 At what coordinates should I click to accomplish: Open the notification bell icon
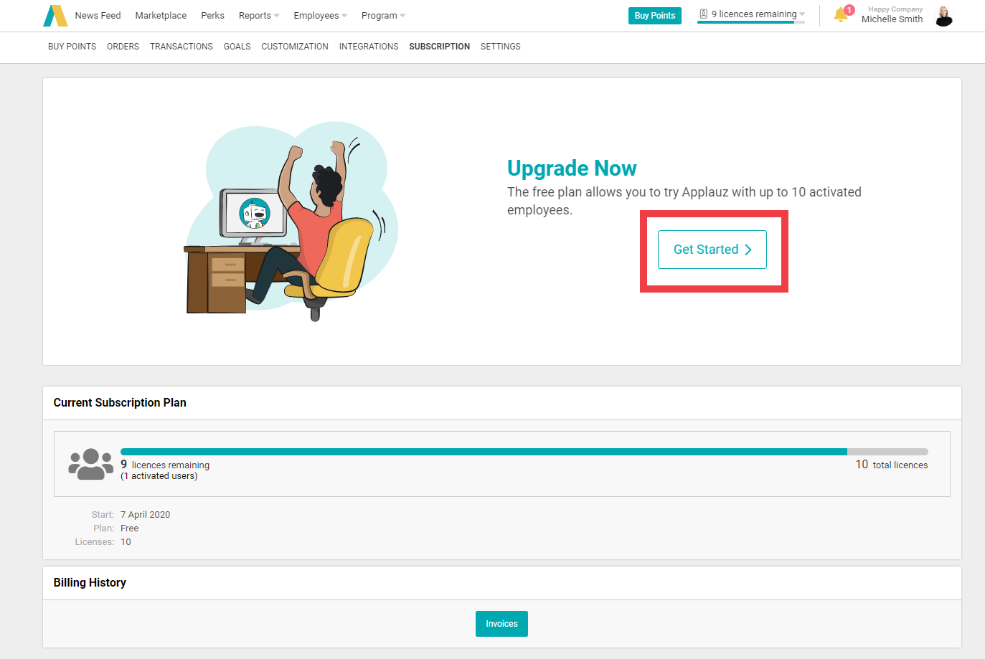coord(841,14)
